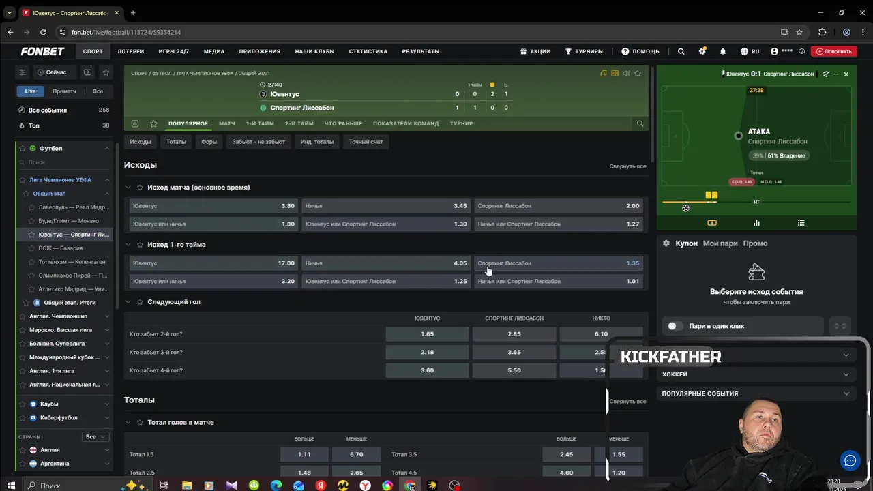Bet on Ничья at 3.45
Viewport: 873px width, 491px height.
click(386, 206)
